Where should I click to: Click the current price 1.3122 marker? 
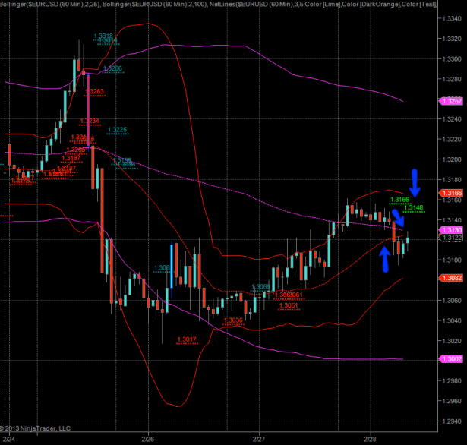pos(451,238)
